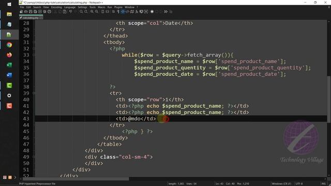331x186 pixels.
Task: Click the Synchronize Horizontal Scrolling icon
Action: 107,11
